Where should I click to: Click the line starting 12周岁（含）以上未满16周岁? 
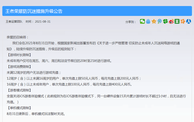pyautogui.click(x=74, y=78)
